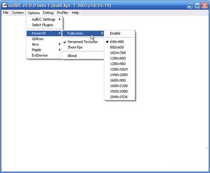Screen dimensions: 210x173
Task: Select the 2048x1536 resolution
Action: [x=119, y=97]
